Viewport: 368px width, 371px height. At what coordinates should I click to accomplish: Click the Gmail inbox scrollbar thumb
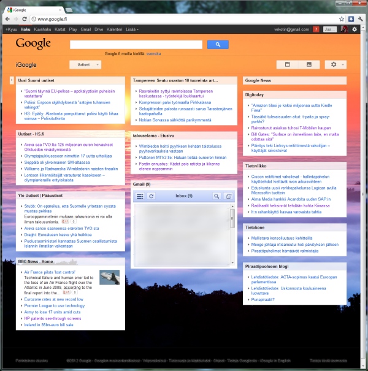click(x=232, y=218)
